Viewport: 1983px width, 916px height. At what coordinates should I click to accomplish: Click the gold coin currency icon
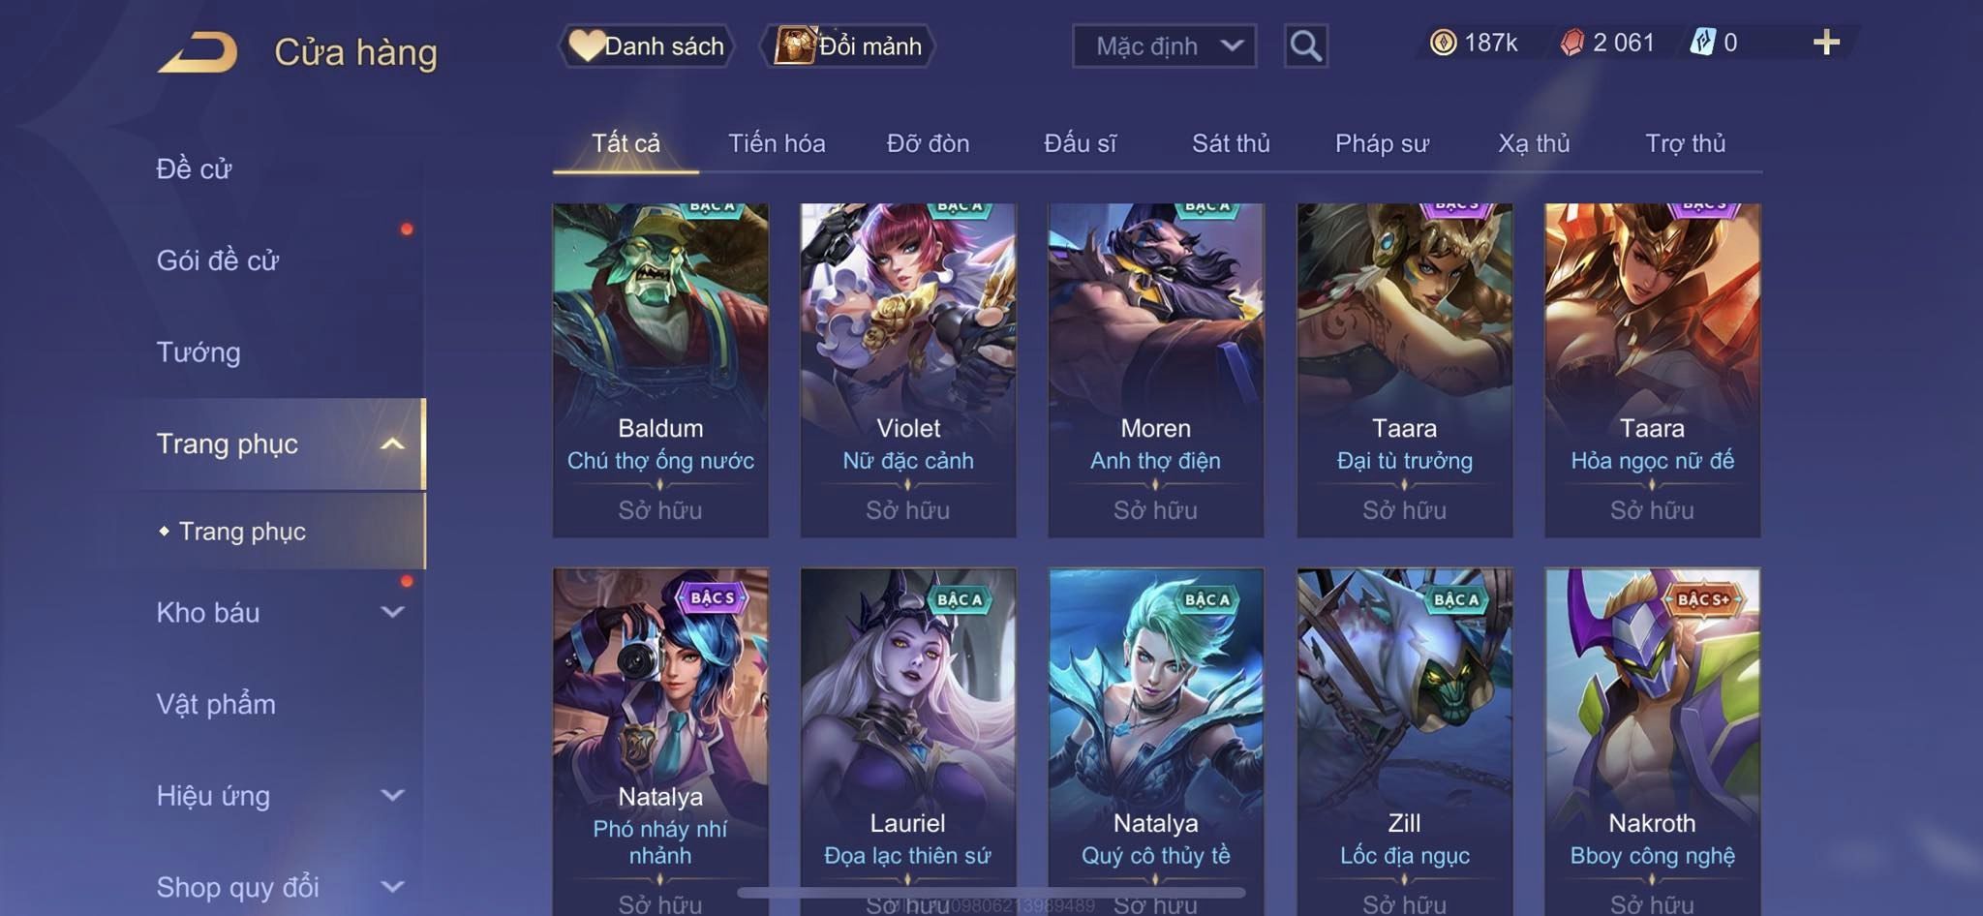coord(1443,43)
